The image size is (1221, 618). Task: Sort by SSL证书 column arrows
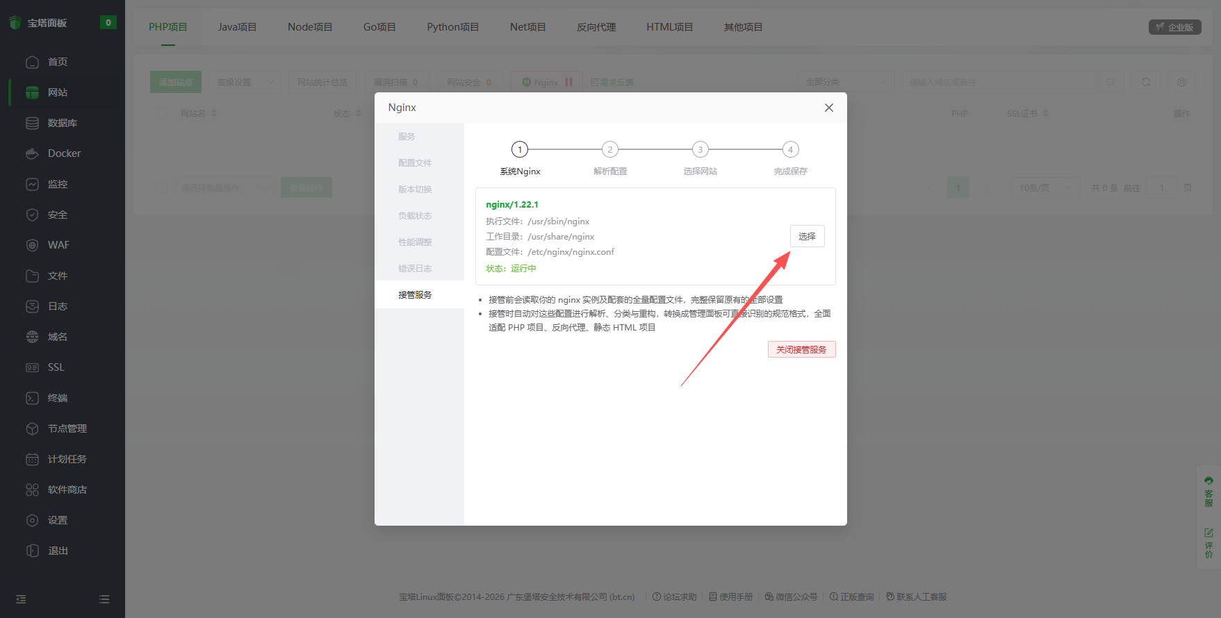click(1046, 113)
